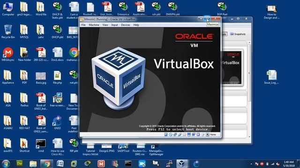Select the gns3-legac folder

point(24,9)
